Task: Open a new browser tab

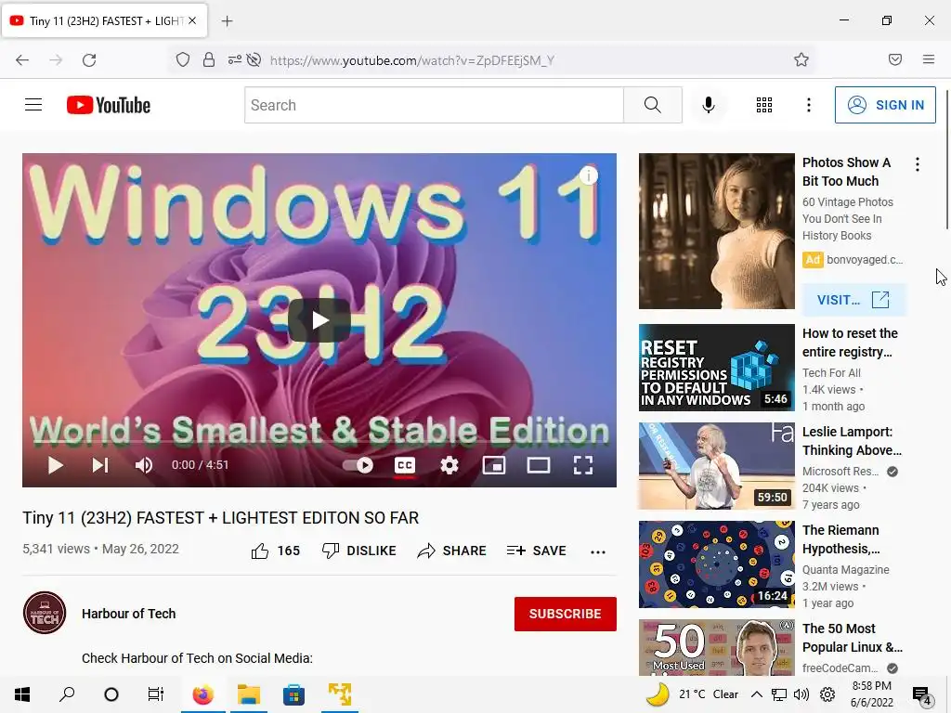Action: click(227, 21)
